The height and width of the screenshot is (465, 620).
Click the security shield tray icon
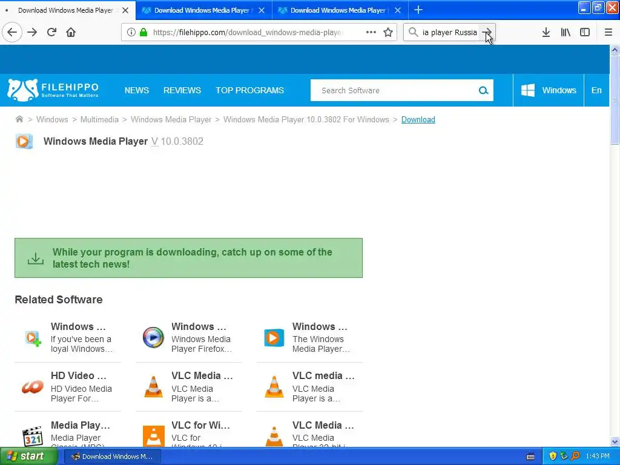tap(553, 456)
